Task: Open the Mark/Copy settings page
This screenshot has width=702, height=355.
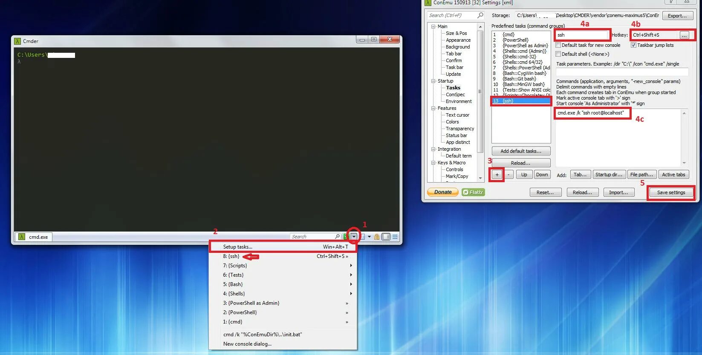Action: click(x=457, y=176)
